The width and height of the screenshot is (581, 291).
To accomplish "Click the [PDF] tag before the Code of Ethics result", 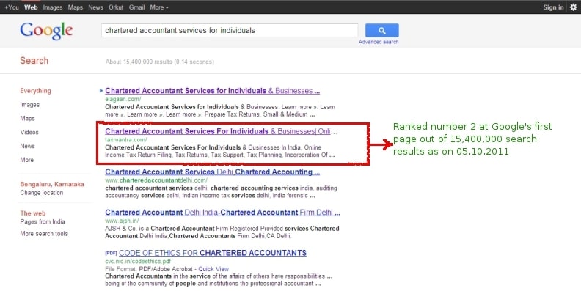I will click(x=111, y=253).
